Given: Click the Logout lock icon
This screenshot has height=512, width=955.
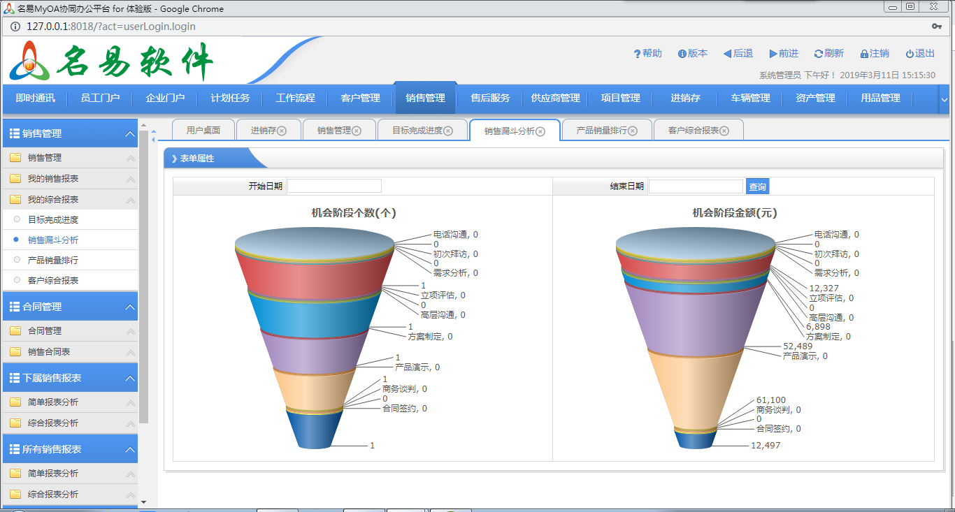Looking at the screenshot, I should tap(864, 54).
